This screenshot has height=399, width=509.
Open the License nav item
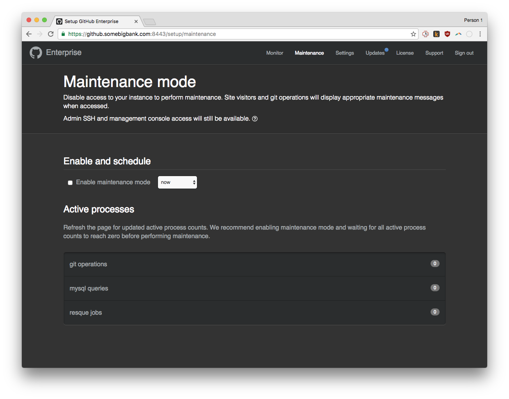(x=405, y=53)
